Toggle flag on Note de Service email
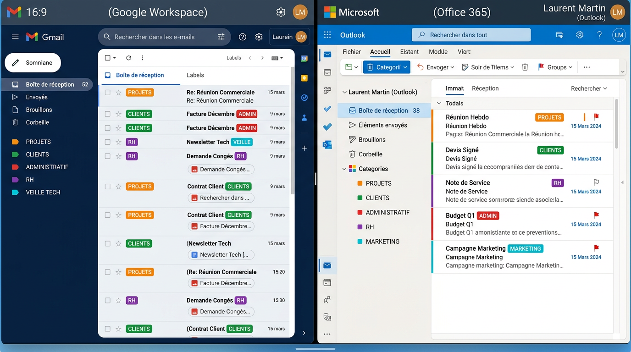The width and height of the screenshot is (631, 352). click(x=596, y=182)
